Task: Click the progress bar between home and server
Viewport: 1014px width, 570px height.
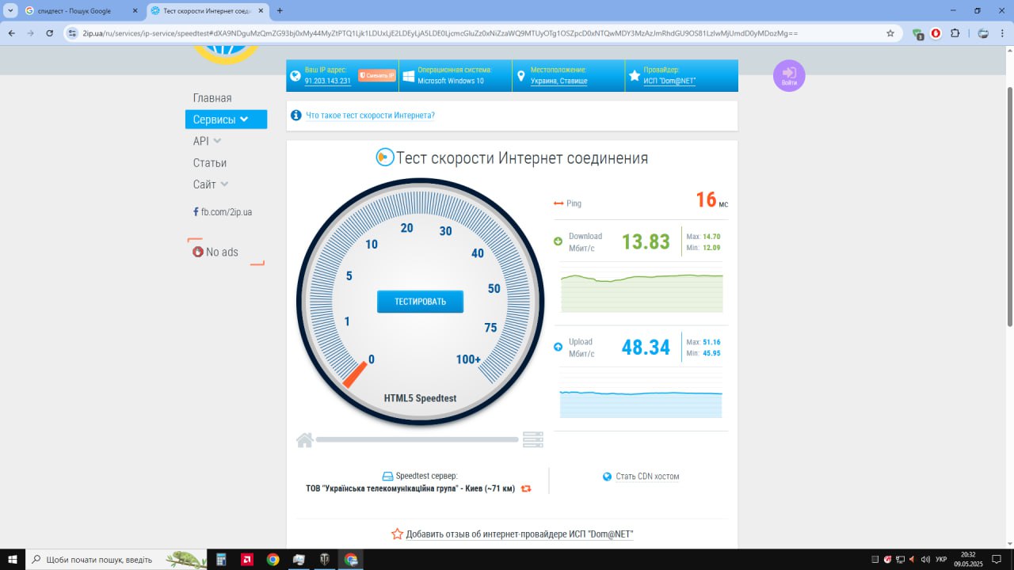Action: click(417, 439)
